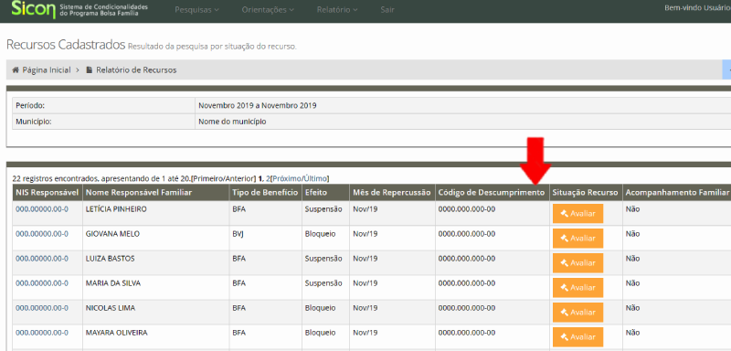
Task: Select the name NICOLAS LIMA
Action: pyautogui.click(x=110, y=308)
